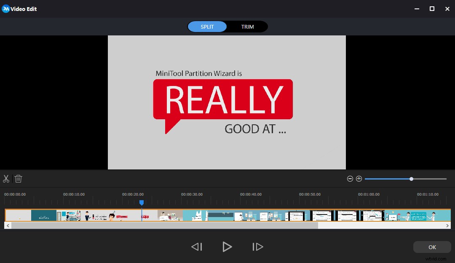Switch to the TRIM tab

click(x=247, y=27)
